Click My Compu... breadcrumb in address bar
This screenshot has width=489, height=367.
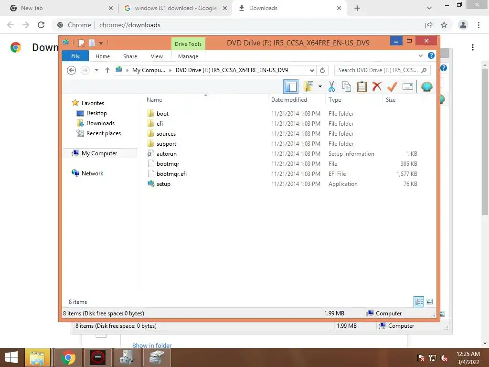pyautogui.click(x=149, y=70)
